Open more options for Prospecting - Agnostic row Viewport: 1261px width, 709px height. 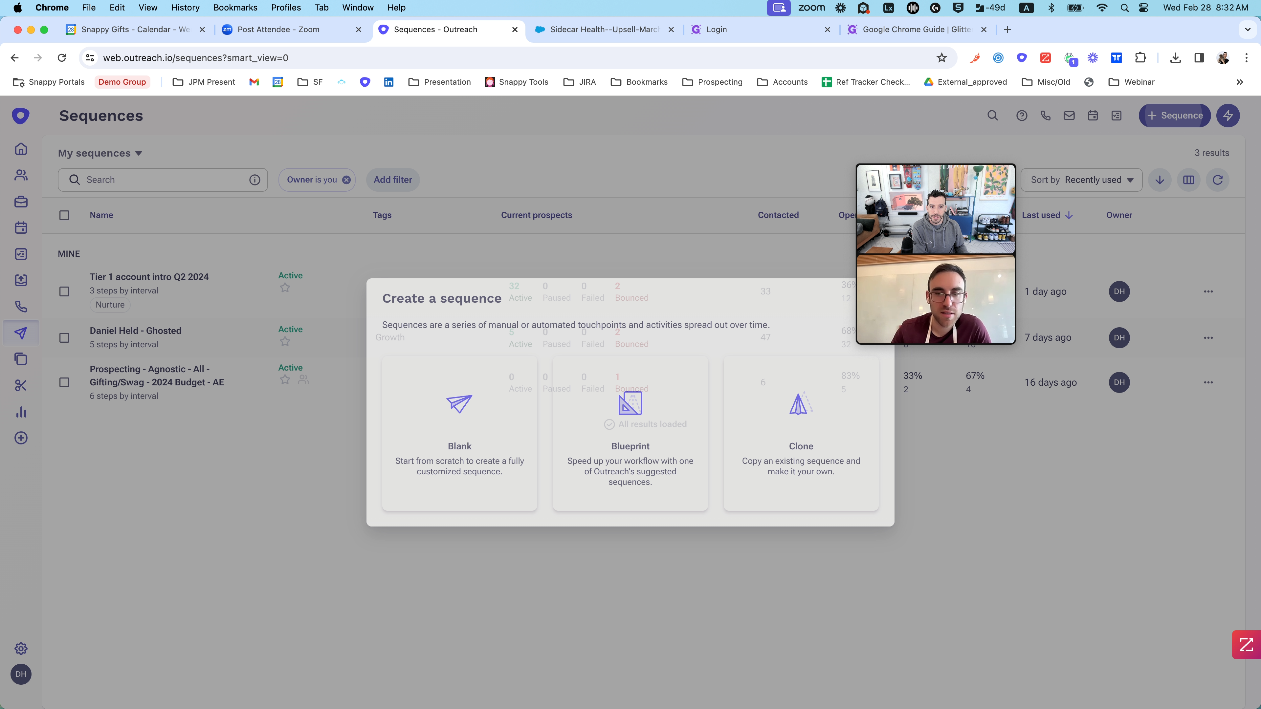(x=1208, y=382)
